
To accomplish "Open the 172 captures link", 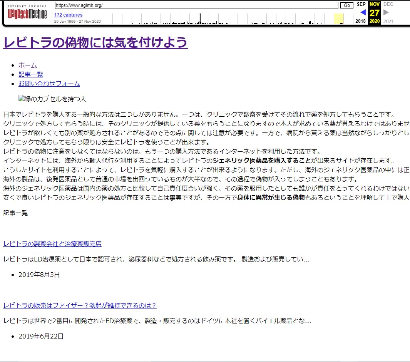I will (x=68, y=15).
